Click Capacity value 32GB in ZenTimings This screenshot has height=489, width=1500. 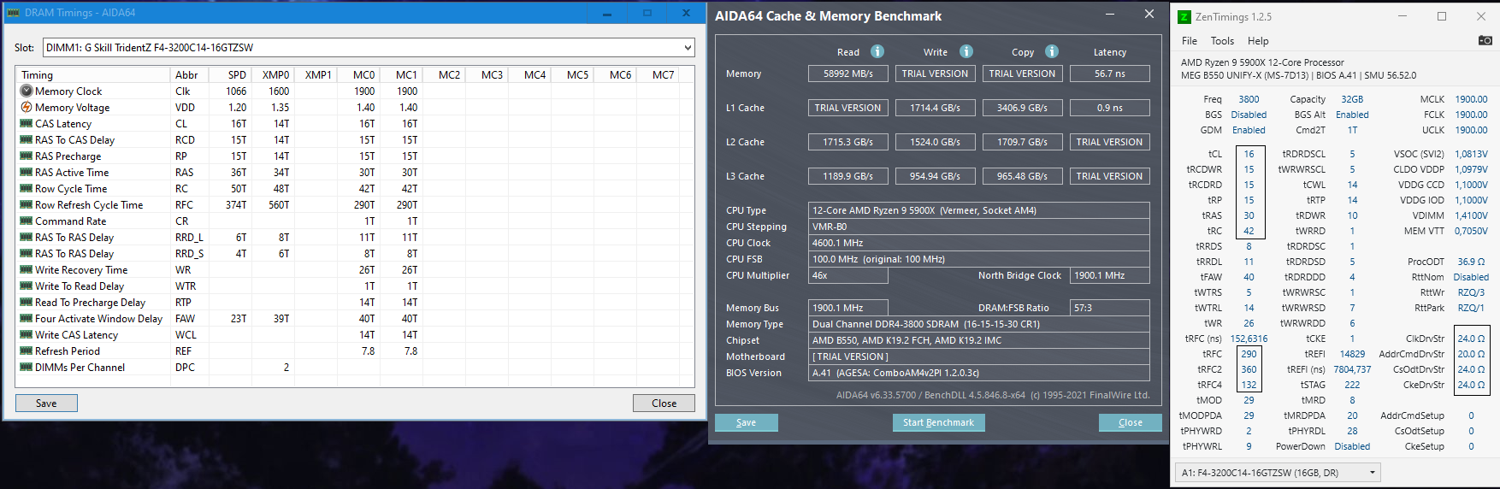[1352, 99]
